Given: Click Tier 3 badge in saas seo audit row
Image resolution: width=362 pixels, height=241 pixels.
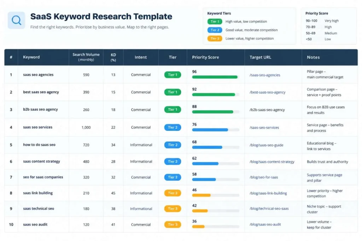Looking at the screenshot, I should (173, 224).
